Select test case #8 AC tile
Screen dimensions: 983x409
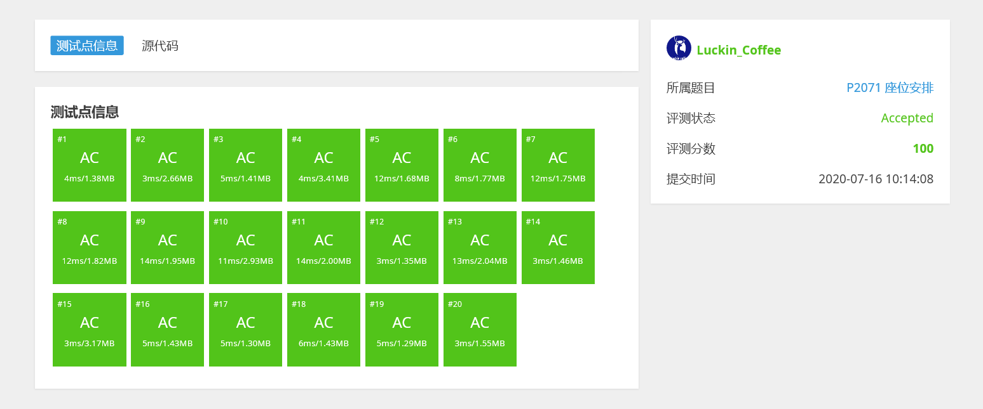click(90, 247)
